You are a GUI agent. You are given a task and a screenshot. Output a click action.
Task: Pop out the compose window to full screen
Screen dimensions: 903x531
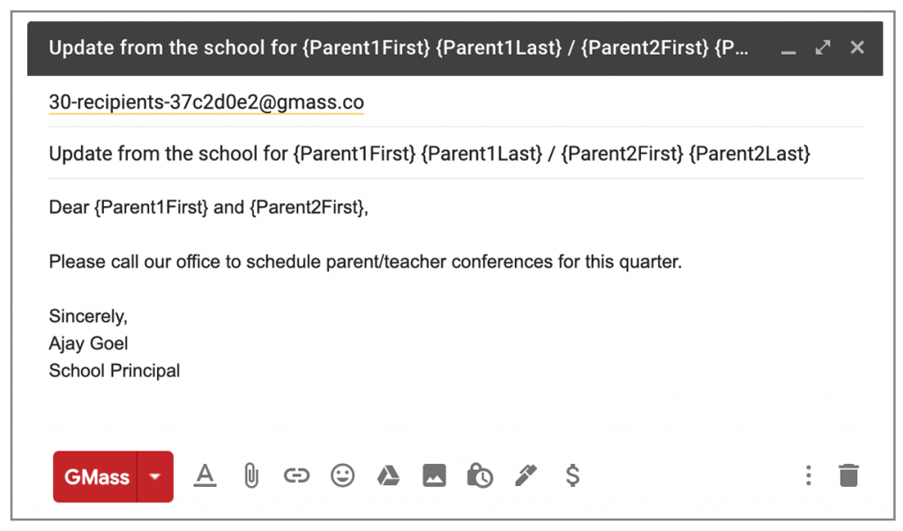[x=822, y=49]
